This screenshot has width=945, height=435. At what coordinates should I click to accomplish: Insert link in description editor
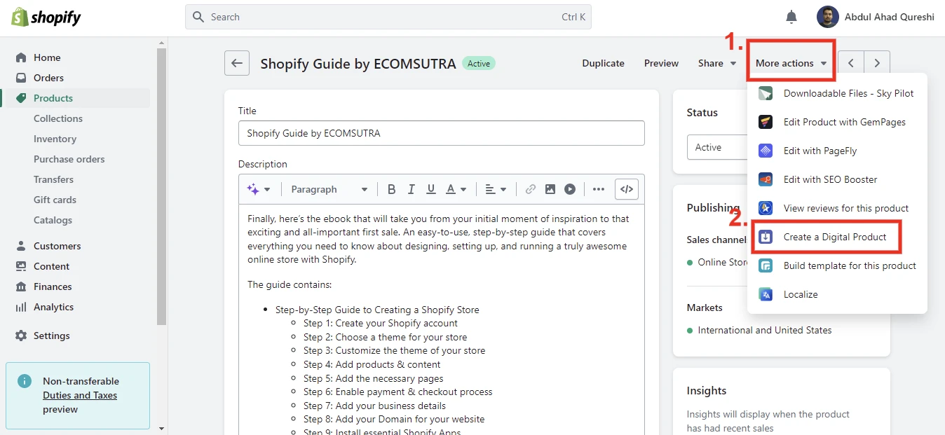[531, 189]
